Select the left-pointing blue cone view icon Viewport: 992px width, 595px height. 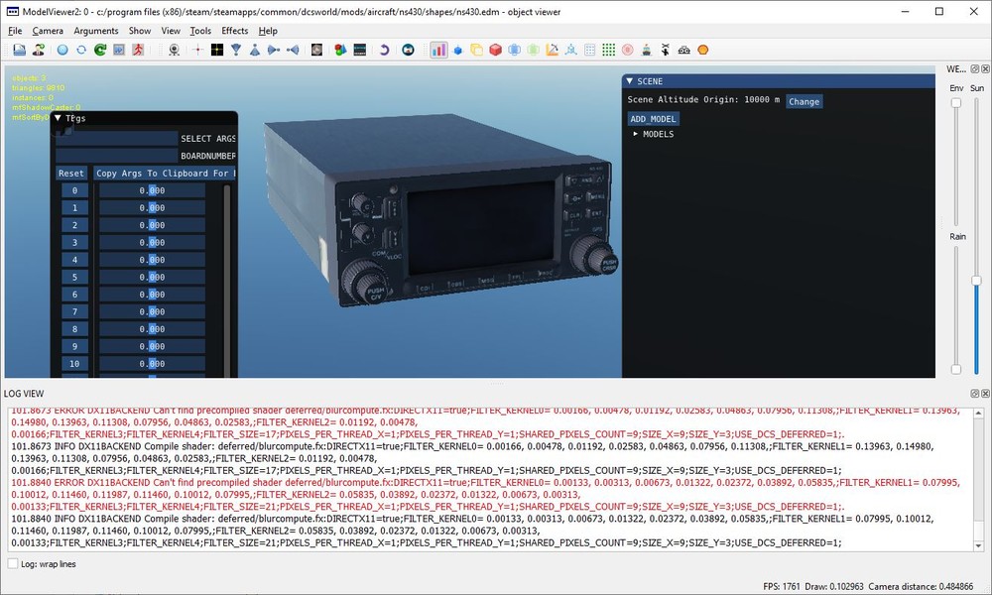[293, 50]
